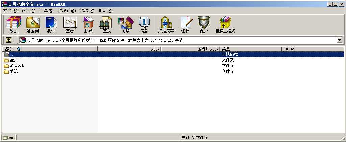Click the window resize grip corner
Screen dimensions: 346x142
(343, 138)
